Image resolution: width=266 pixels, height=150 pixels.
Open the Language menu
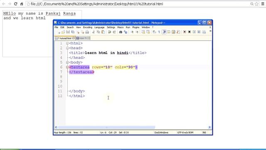click(99, 27)
